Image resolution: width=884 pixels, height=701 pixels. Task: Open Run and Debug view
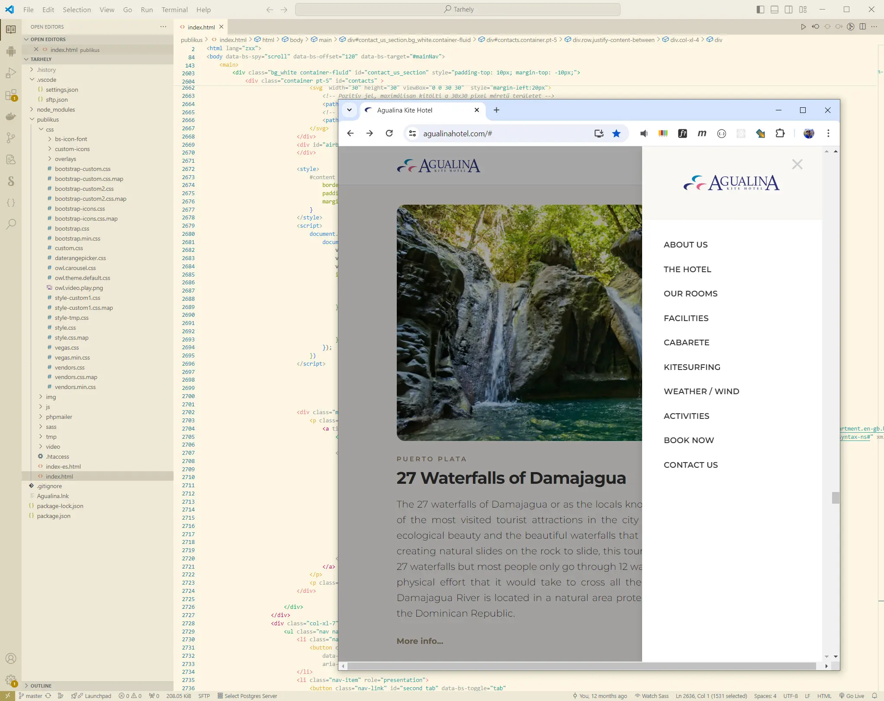tap(11, 73)
